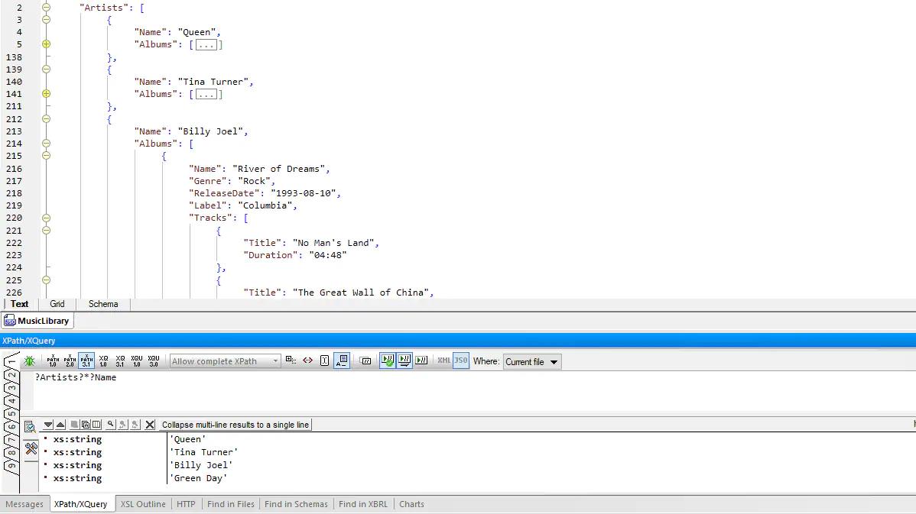
Task: Switch to XPath expression tab 7
Action: (x=11, y=439)
